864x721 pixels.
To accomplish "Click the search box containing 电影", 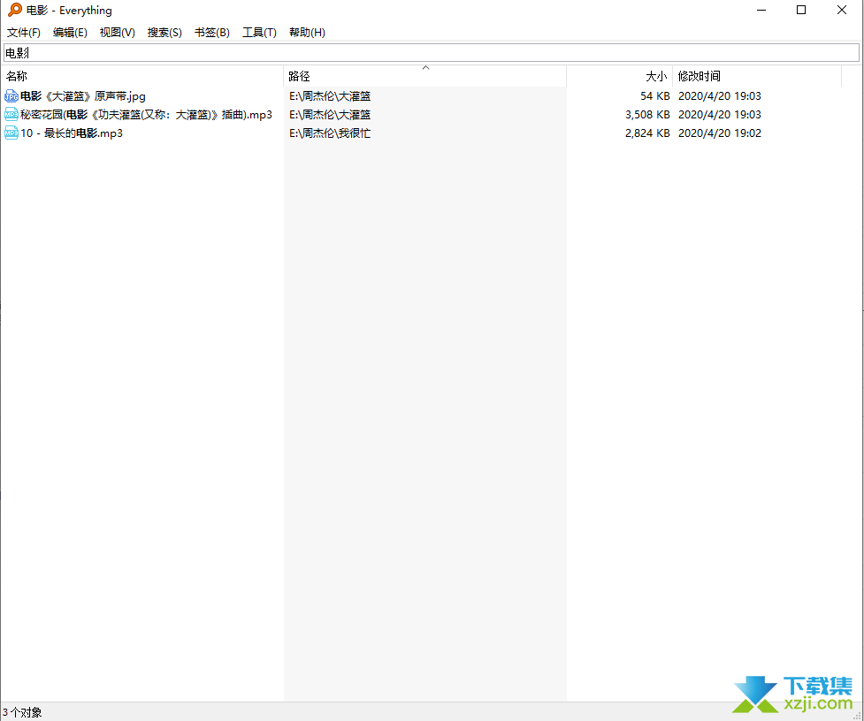I will coord(432,53).
